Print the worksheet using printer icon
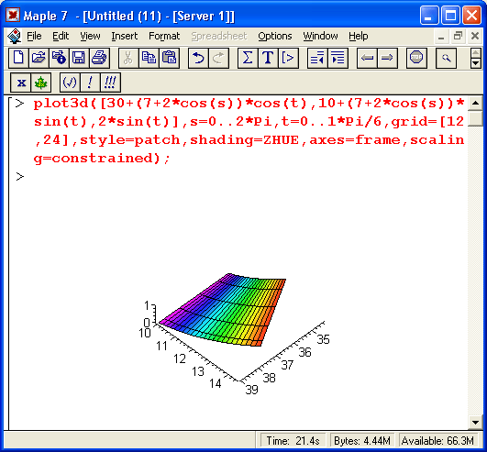This screenshot has width=487, height=452. (99, 58)
